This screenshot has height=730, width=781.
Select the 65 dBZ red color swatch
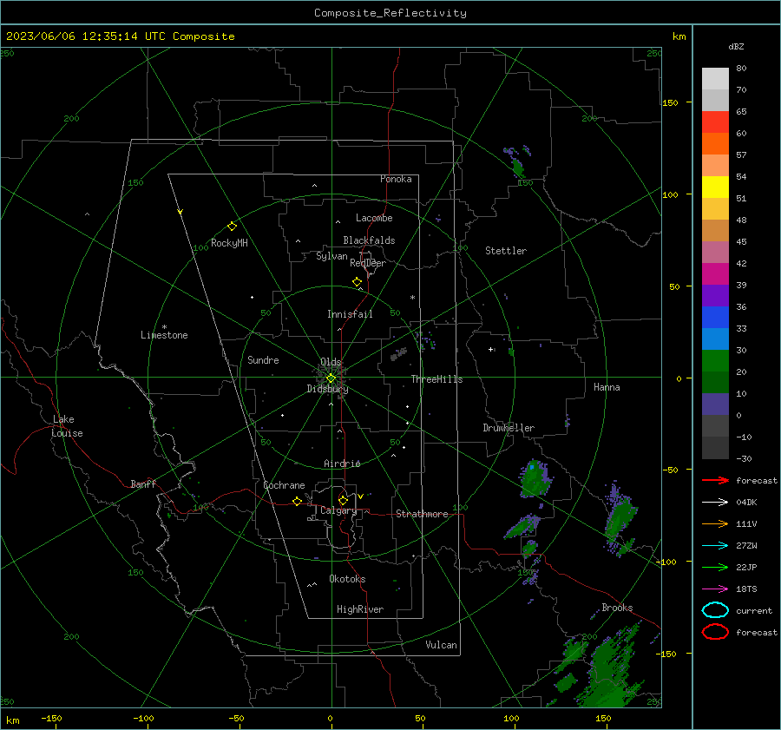pos(715,122)
